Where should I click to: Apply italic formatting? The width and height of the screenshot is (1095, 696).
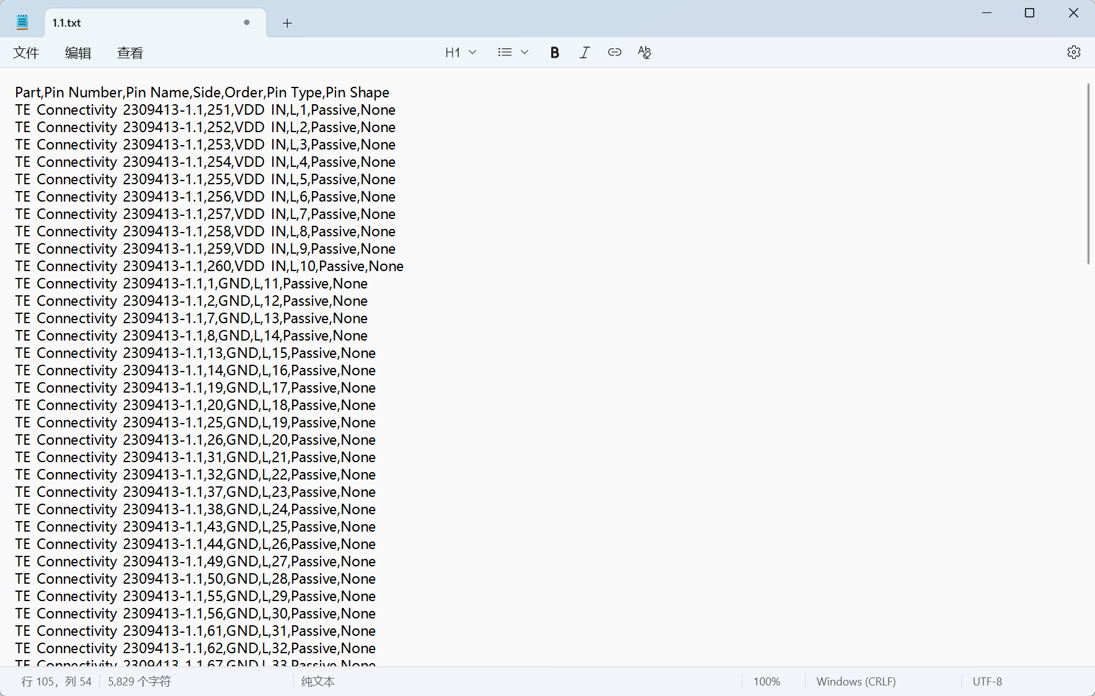[x=585, y=53]
